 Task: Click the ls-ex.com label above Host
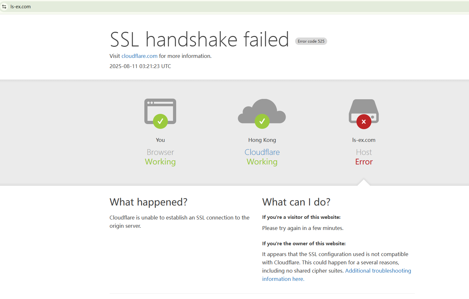[364, 140]
